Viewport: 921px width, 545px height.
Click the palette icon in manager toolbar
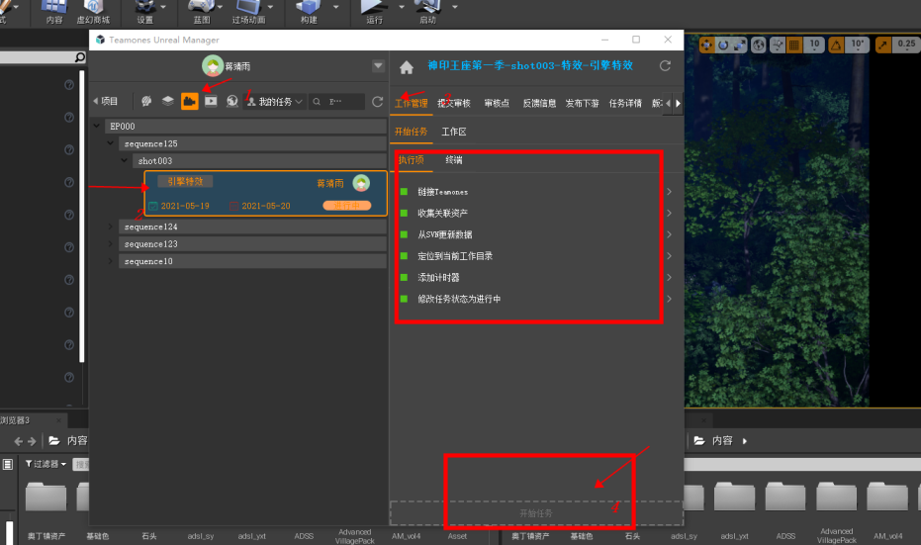tap(146, 101)
